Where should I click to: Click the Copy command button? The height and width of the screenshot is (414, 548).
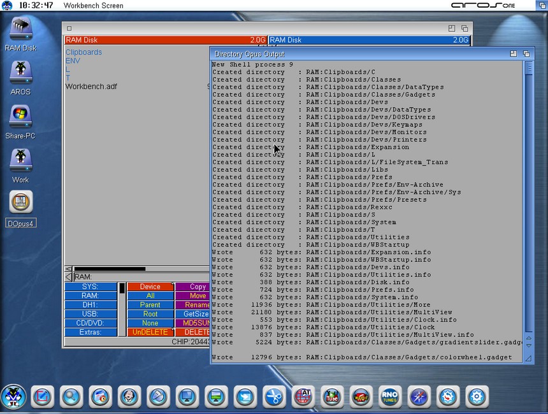coord(198,287)
